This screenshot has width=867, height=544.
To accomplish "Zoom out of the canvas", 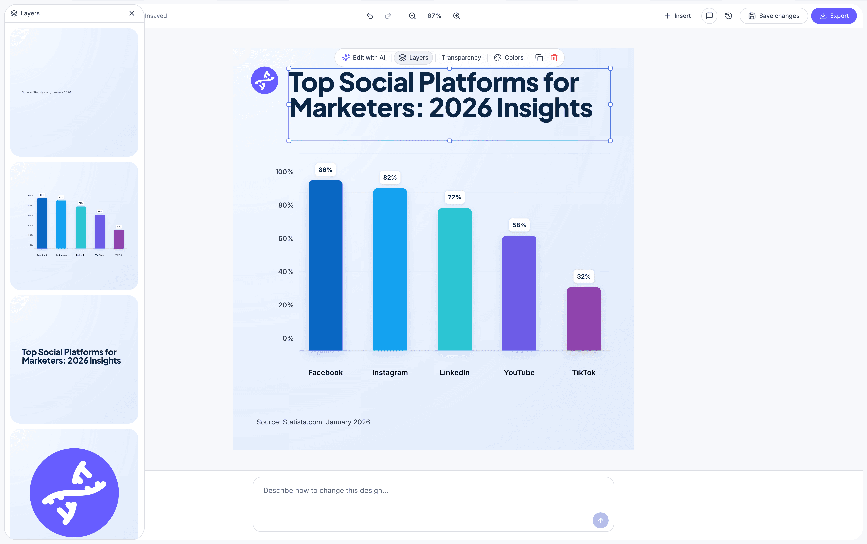I will 412,16.
